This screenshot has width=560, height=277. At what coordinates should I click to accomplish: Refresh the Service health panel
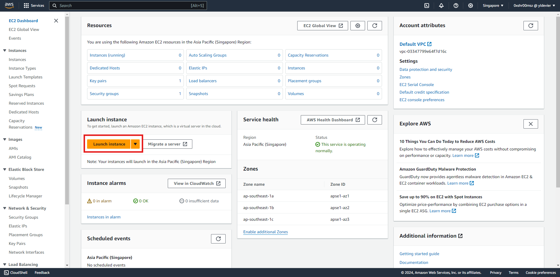click(375, 120)
